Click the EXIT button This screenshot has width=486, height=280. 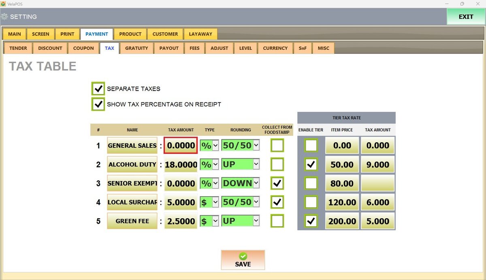point(466,17)
